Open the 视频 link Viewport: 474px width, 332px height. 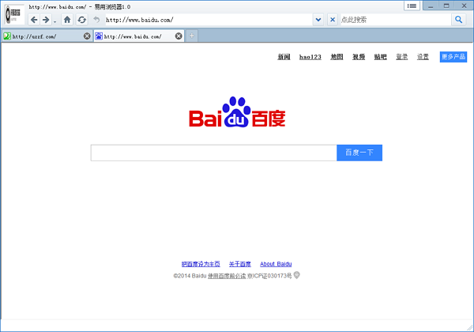[x=359, y=57]
